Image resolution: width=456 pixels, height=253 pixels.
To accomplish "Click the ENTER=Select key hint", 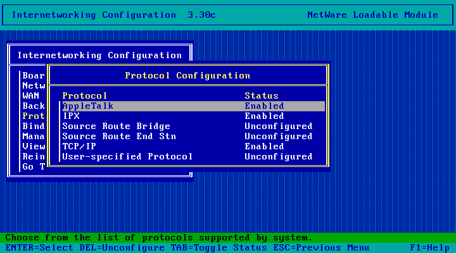I will click(x=39, y=248).
